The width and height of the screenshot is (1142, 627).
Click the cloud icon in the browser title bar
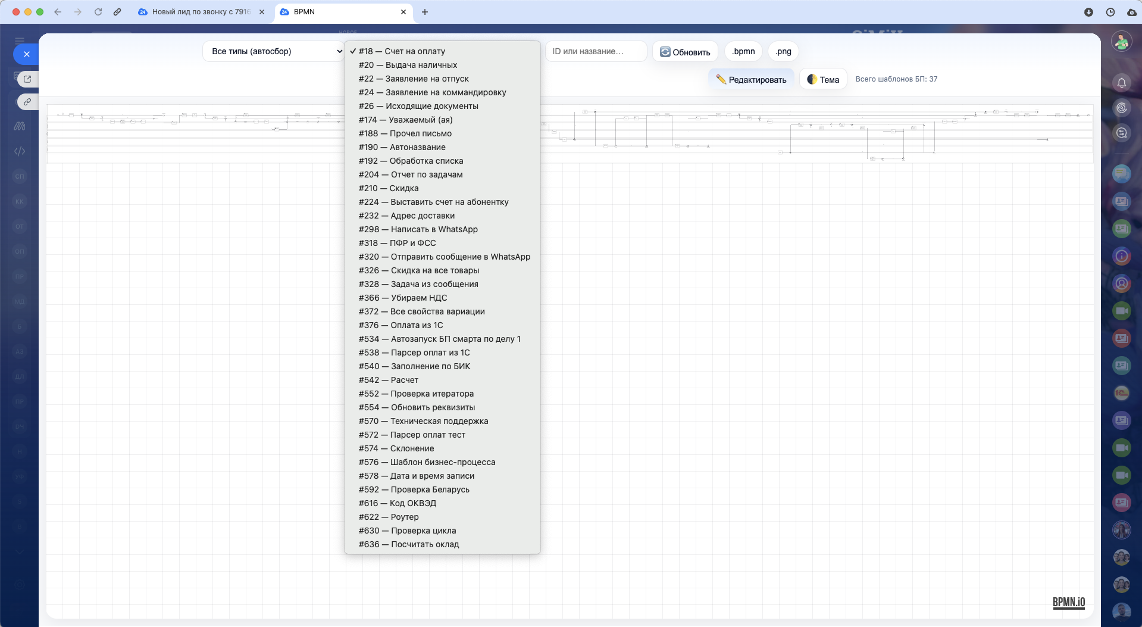[1132, 12]
